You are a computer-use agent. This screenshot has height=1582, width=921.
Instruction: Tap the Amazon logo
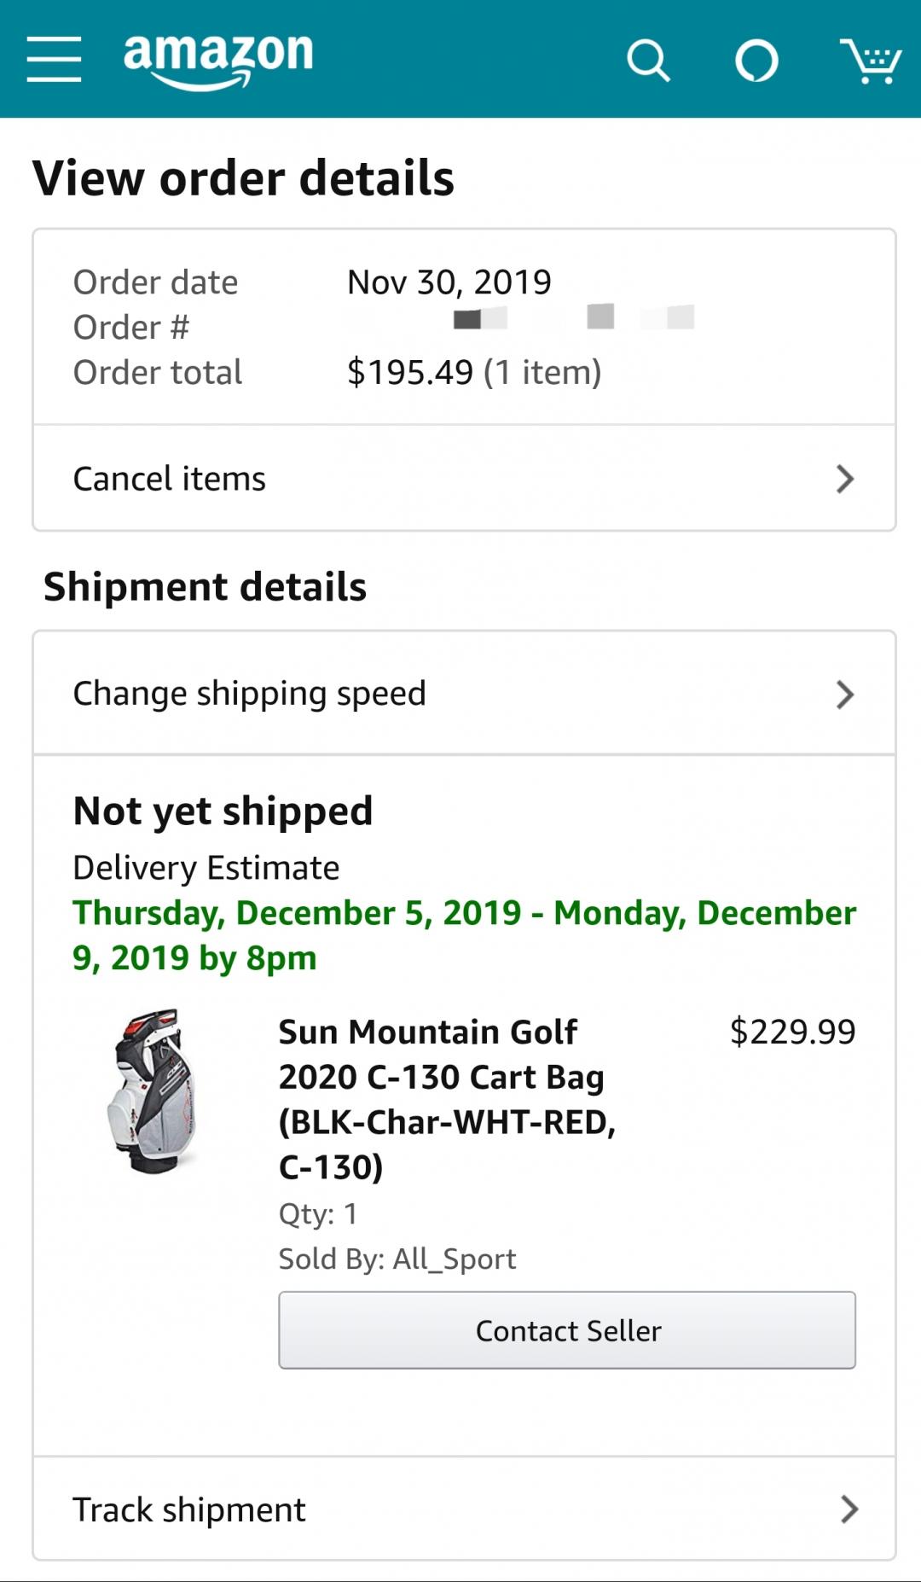pos(218,58)
